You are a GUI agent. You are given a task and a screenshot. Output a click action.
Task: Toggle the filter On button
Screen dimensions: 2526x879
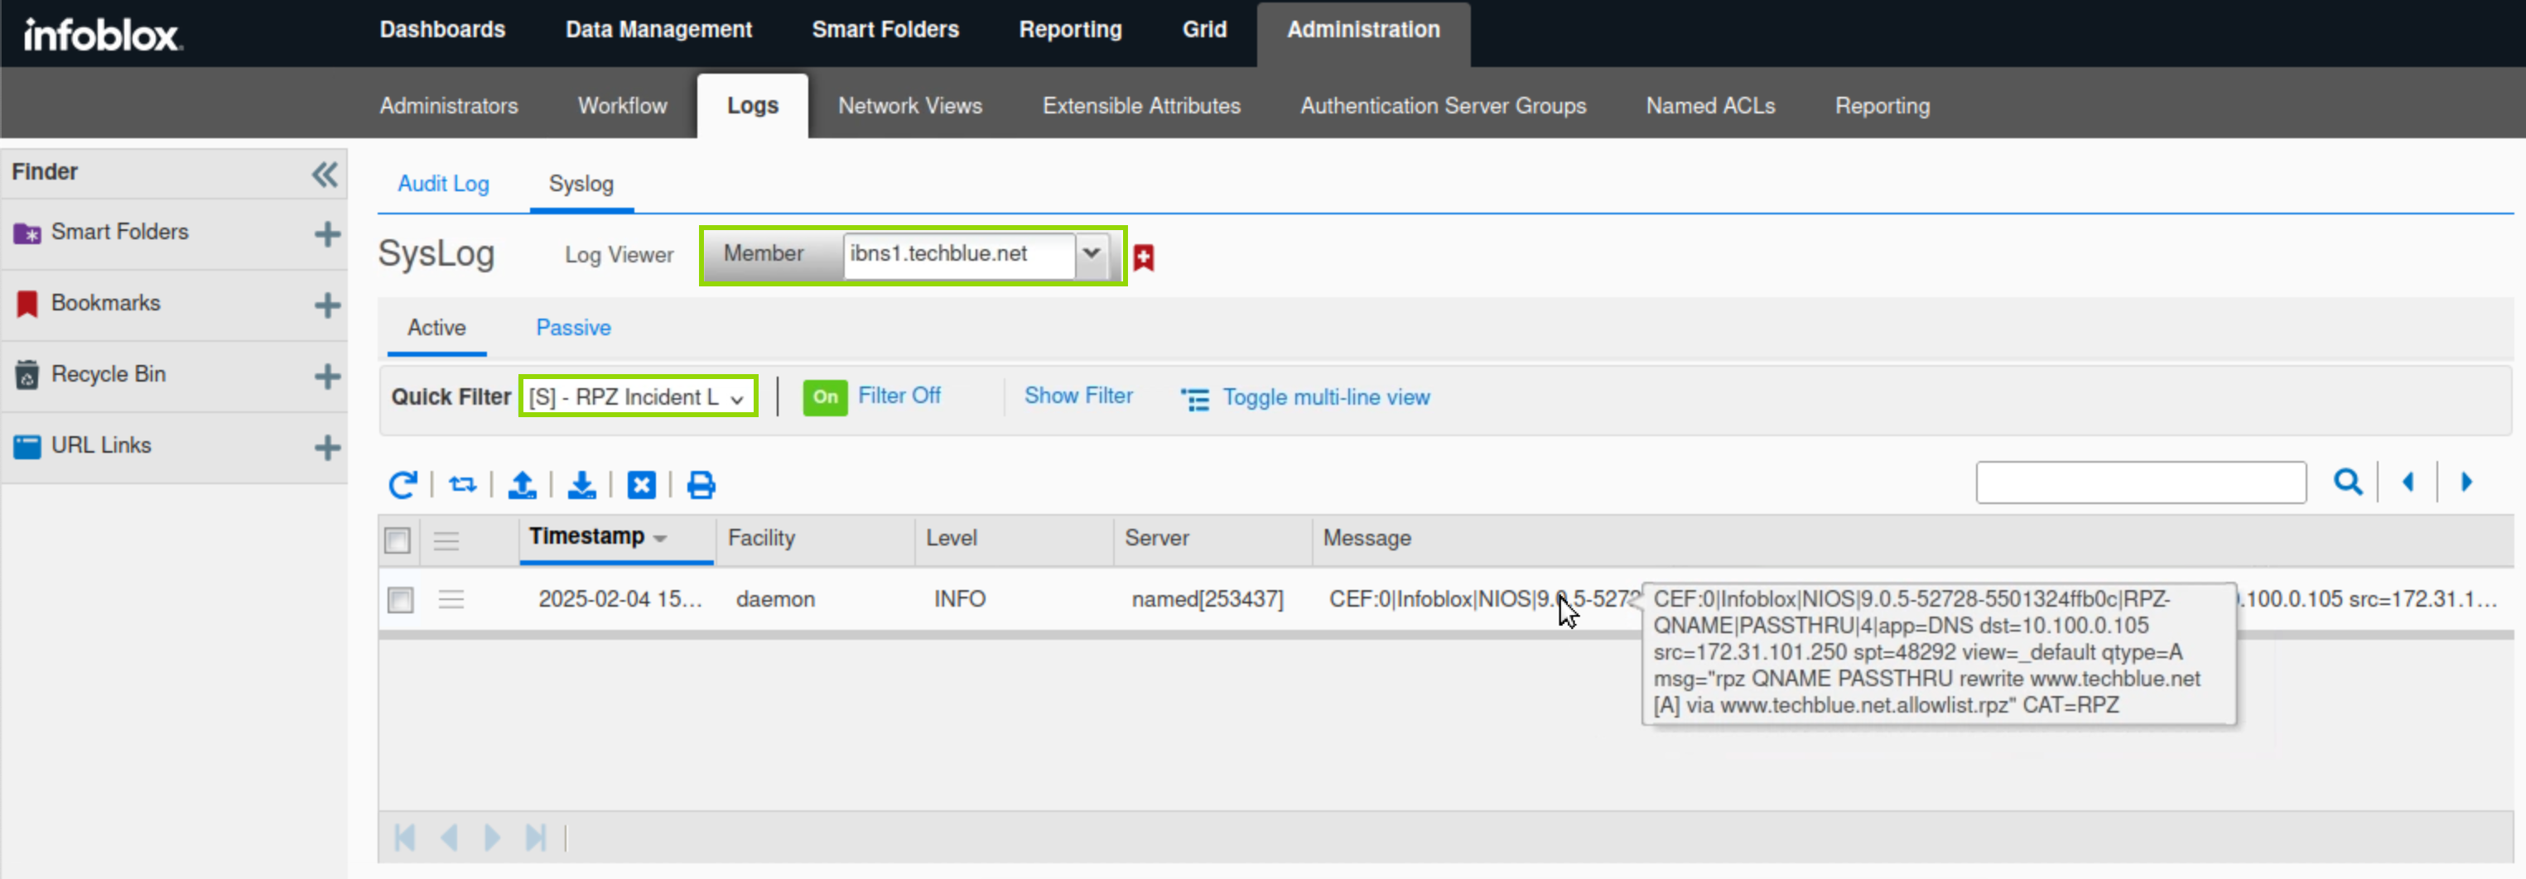[x=825, y=396]
